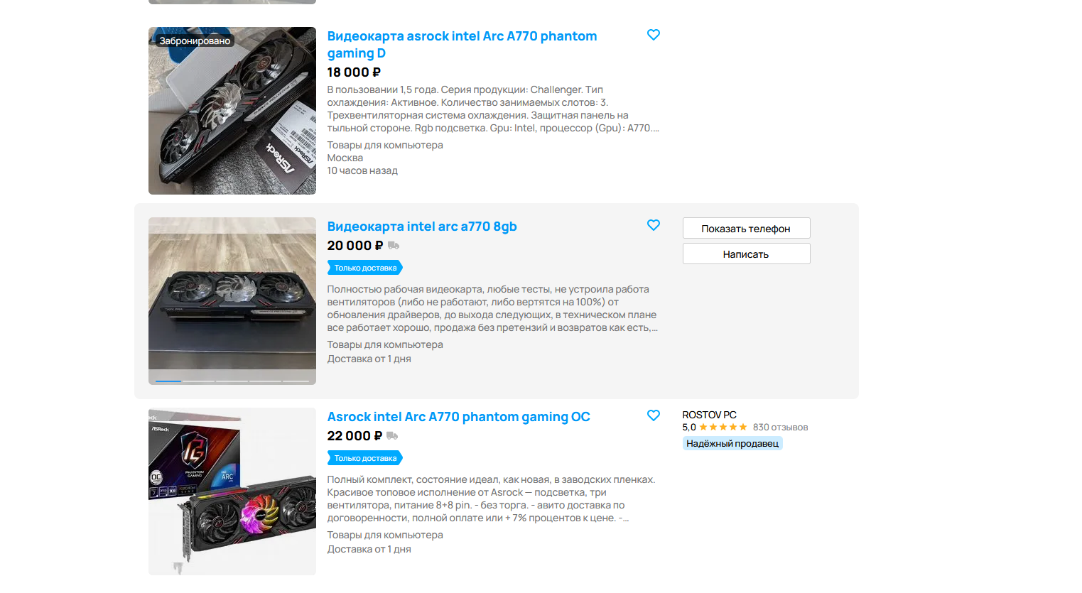Open the Asrock intel Arc A770 phantom gaming OC title
The width and height of the screenshot is (1082, 593).
point(458,417)
